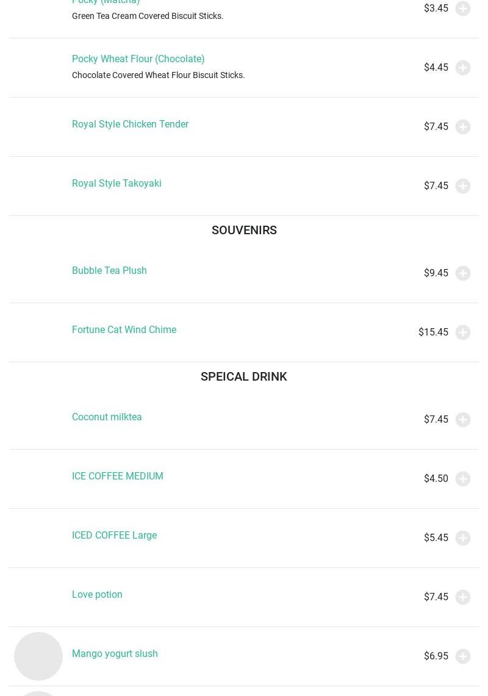Viewport: 488px width, 696px height.
Task: Click the $15.45 price of Fortune Cat
Action: pos(433,332)
